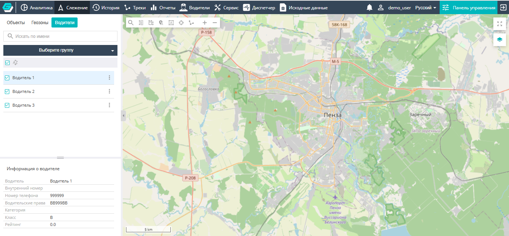Open more options for Водитель 1
Image resolution: width=509 pixels, height=236 pixels.
pyautogui.click(x=109, y=78)
